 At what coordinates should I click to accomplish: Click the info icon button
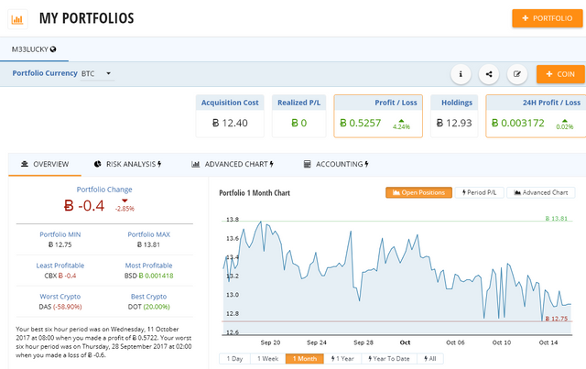click(x=460, y=74)
